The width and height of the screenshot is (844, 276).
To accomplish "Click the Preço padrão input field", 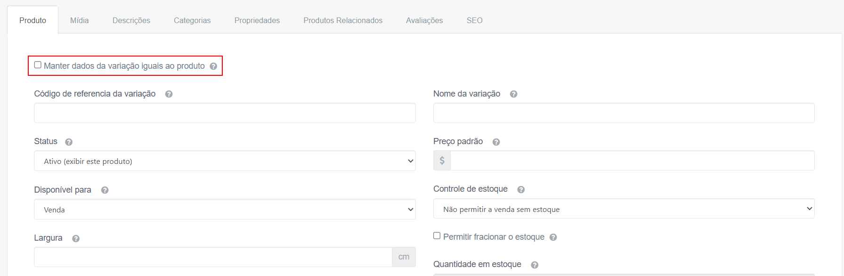I will (632, 161).
